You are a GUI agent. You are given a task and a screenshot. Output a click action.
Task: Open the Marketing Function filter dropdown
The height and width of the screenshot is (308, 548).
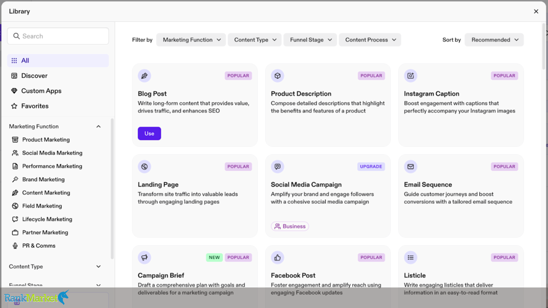[x=191, y=40]
